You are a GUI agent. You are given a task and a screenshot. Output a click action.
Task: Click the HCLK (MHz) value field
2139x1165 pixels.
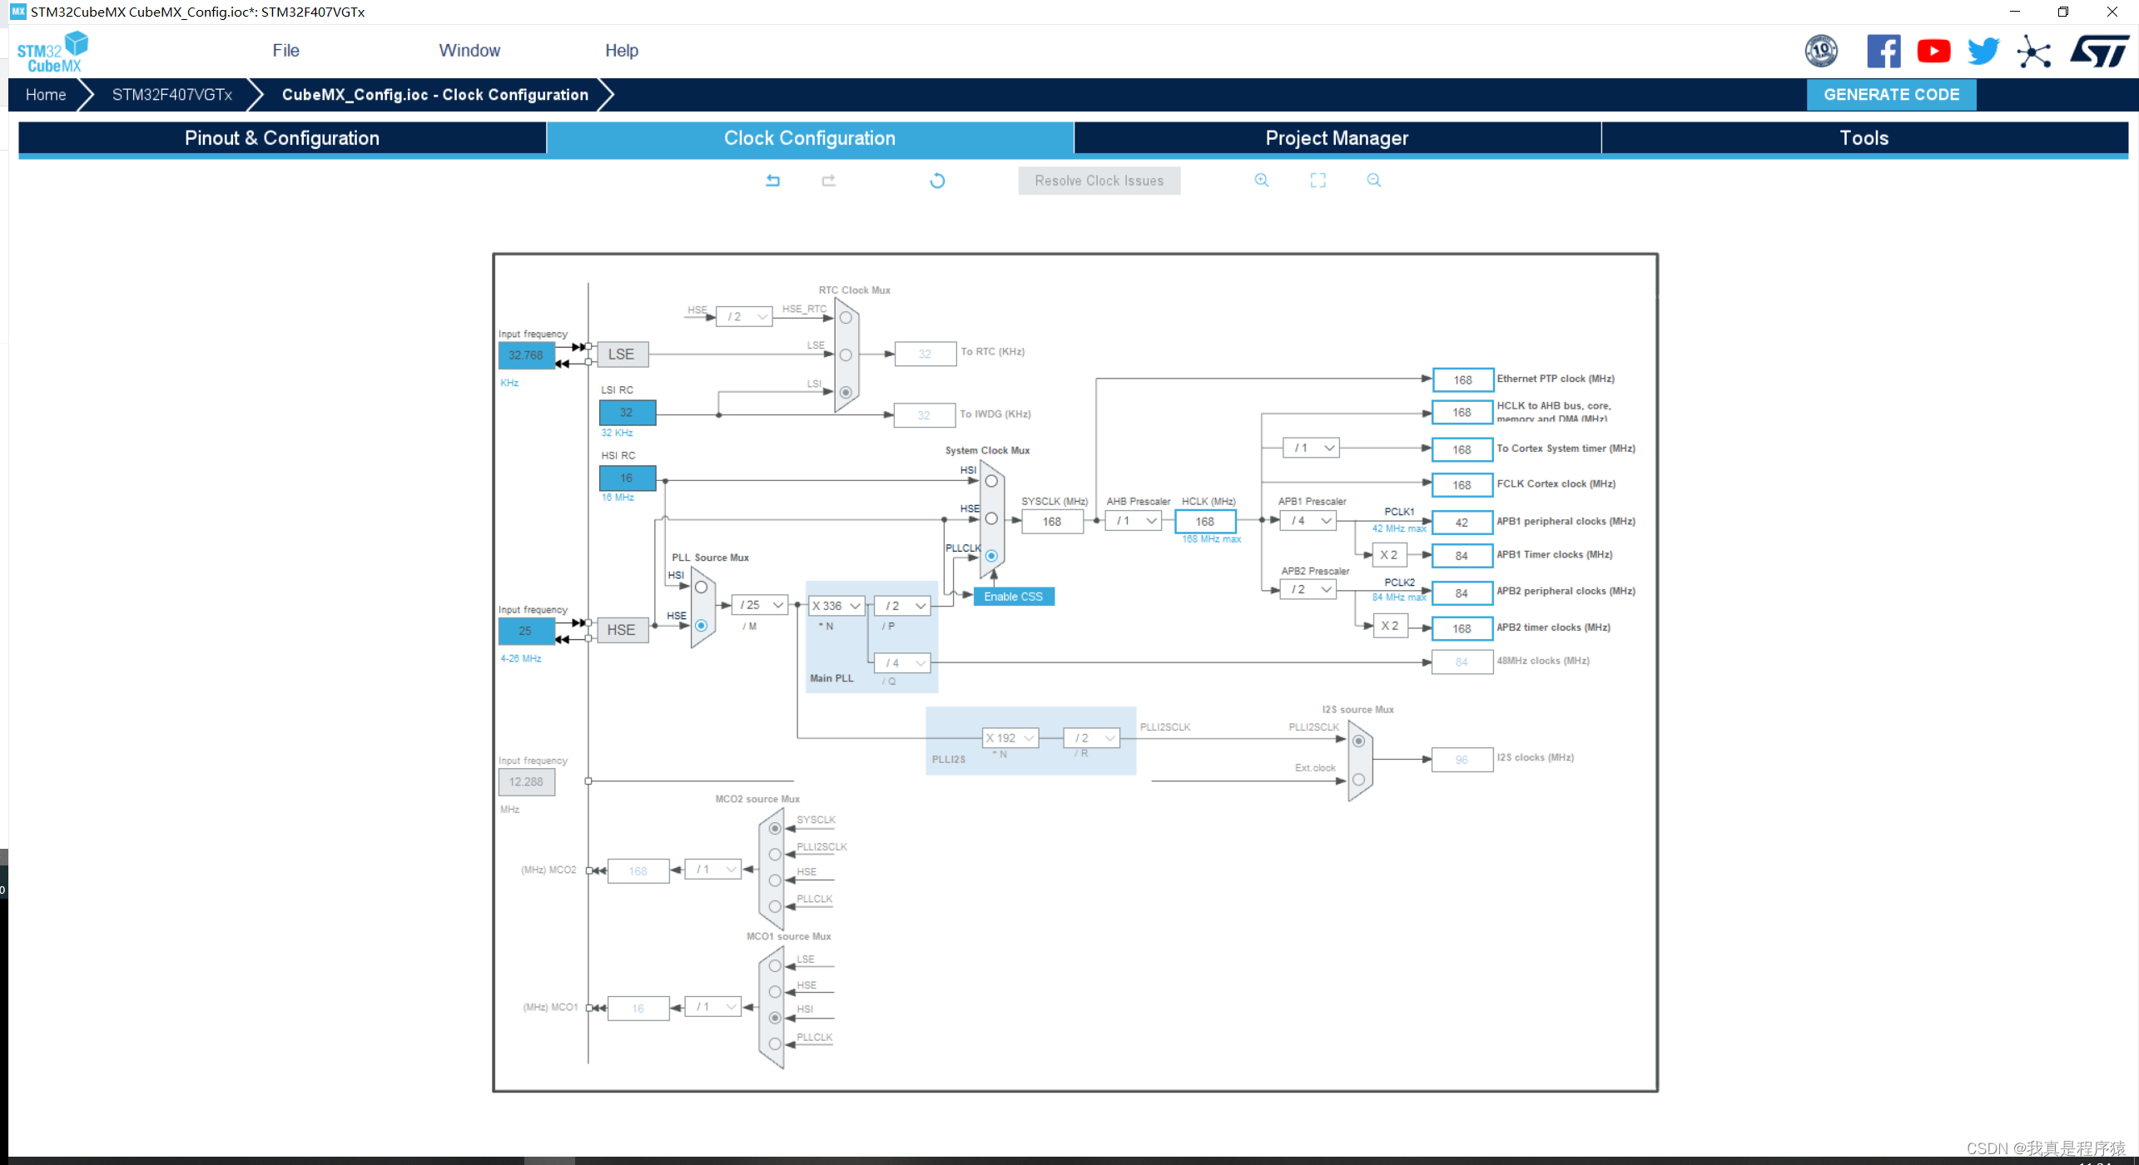tap(1205, 522)
